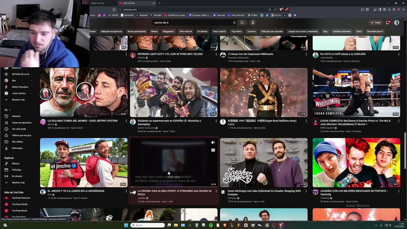This screenshot has width=407, height=229.
Task: Select the 'Boxeo profesional' filter chip
Action: [x=137, y=31]
